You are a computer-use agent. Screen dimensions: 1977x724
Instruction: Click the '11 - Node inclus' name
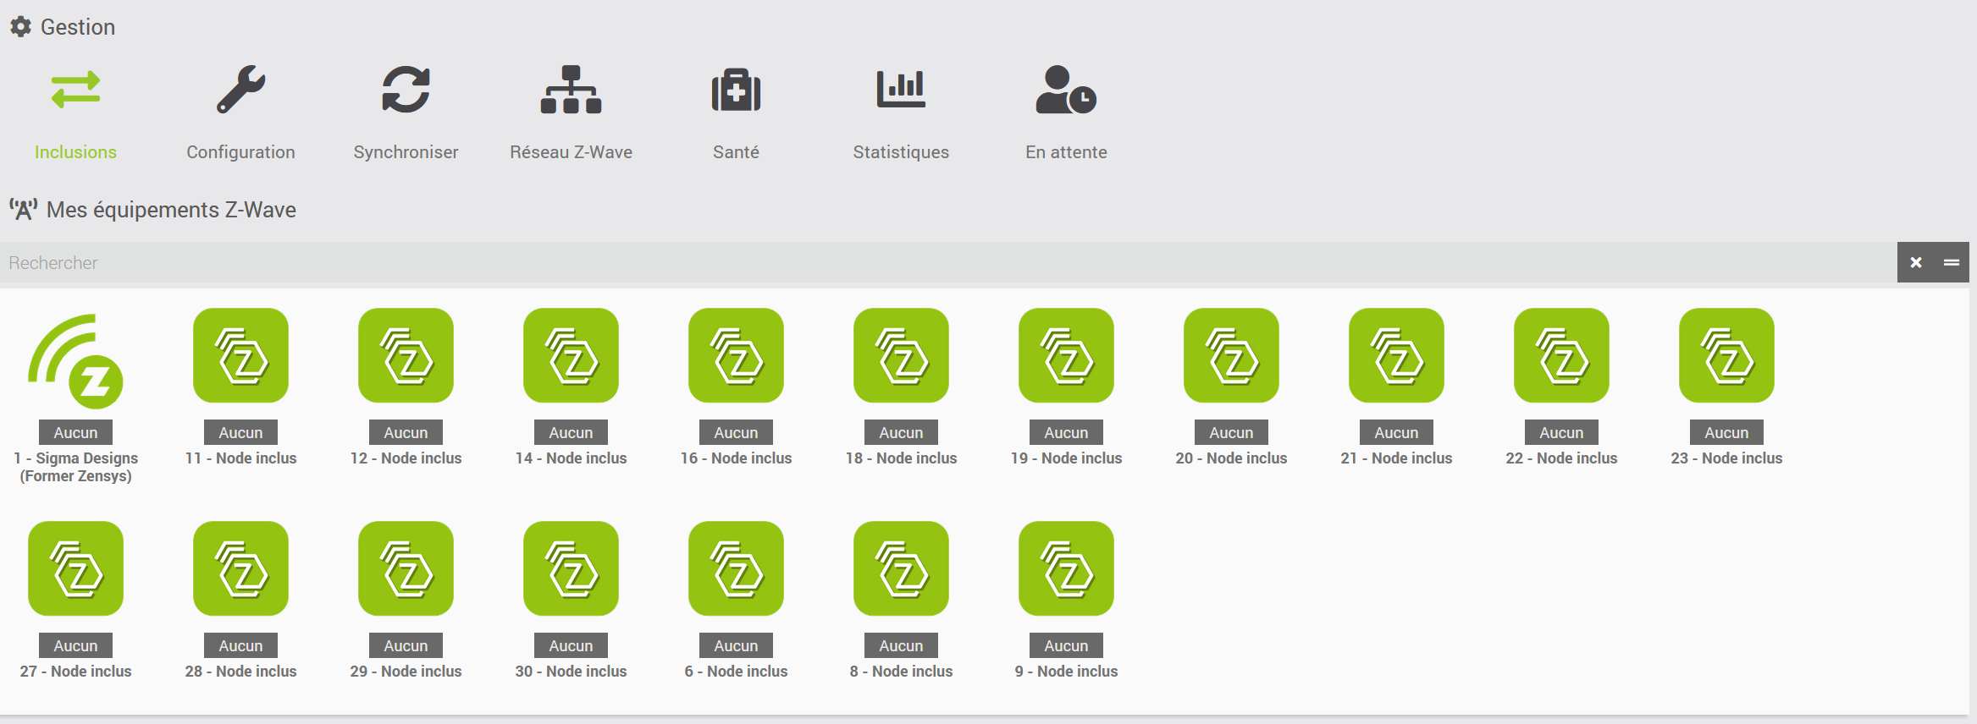pyautogui.click(x=240, y=458)
